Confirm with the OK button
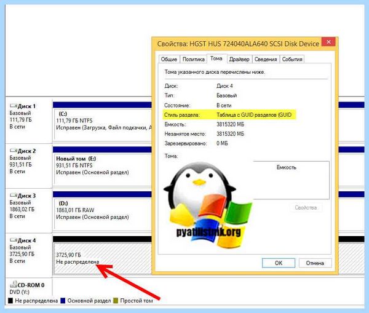The height and width of the screenshot is (313, 369). point(279,263)
